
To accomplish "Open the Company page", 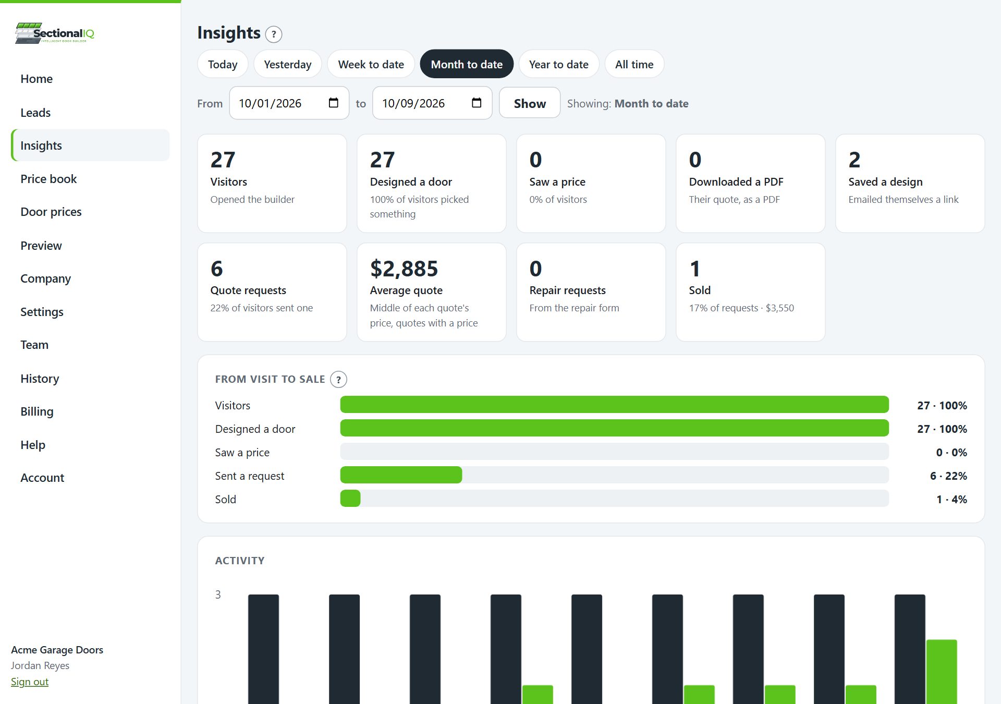I will (90, 278).
